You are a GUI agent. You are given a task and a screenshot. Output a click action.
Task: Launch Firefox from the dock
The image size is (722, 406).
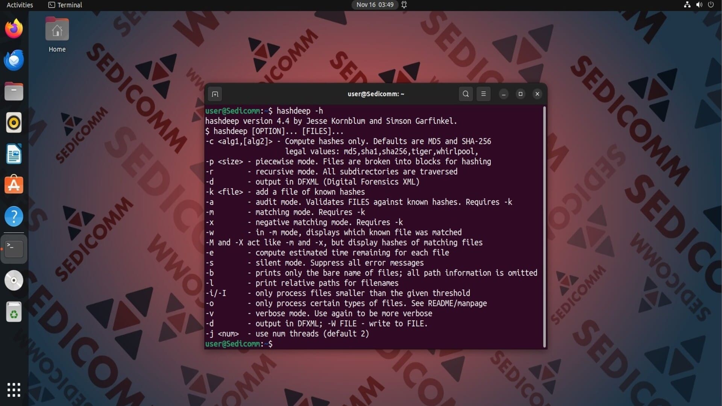(x=14, y=29)
